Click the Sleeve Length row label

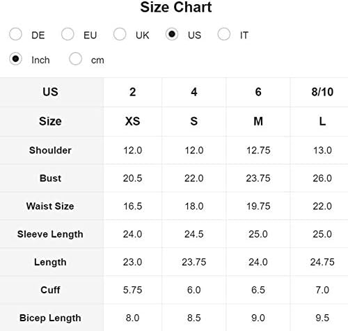pyautogui.click(x=50, y=234)
